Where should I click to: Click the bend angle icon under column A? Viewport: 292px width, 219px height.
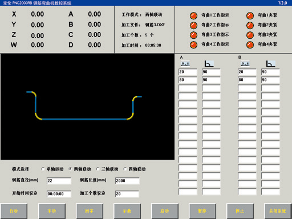(209, 64)
